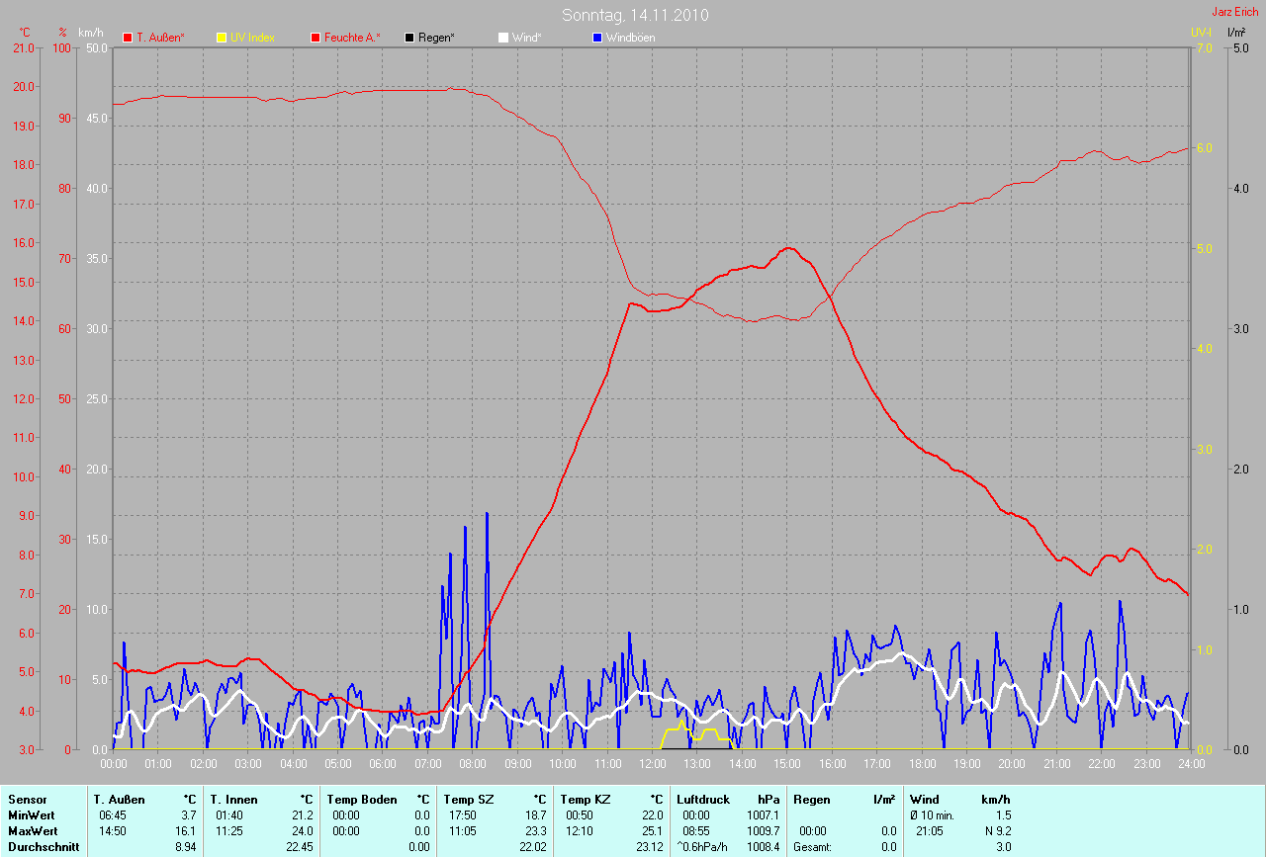
Task: Click the white Wind legend swatch
Action: [x=503, y=38]
